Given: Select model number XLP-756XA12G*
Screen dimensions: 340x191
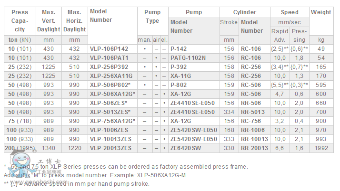Looking at the screenshot, I should (112, 121).
